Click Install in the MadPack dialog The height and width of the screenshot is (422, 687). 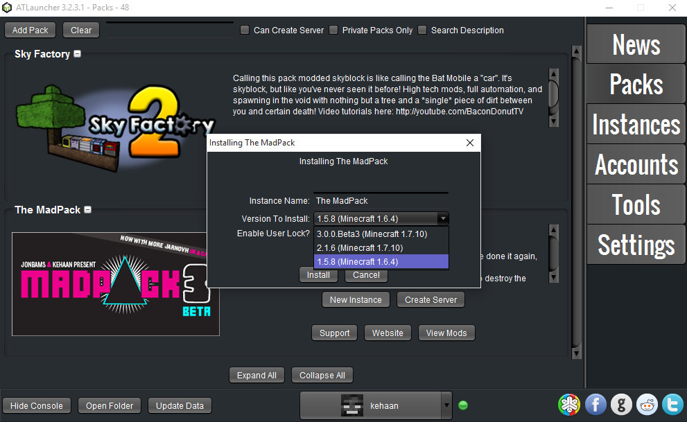click(x=318, y=275)
